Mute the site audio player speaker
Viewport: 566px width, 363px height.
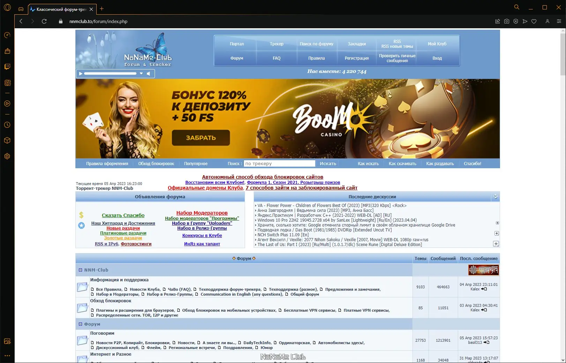[x=149, y=74]
